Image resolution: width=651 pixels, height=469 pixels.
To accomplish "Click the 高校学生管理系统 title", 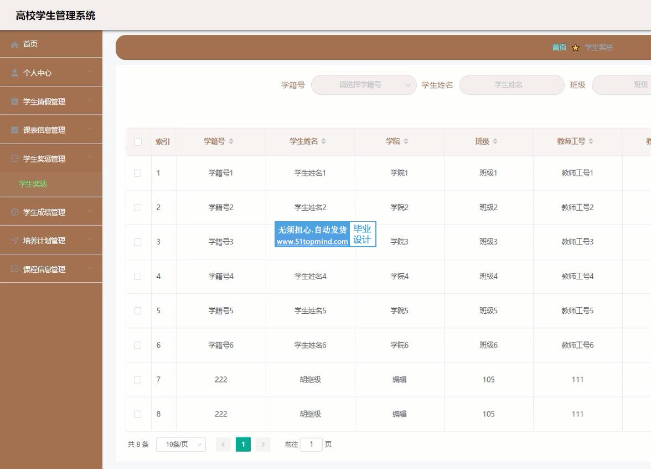I will (x=55, y=16).
